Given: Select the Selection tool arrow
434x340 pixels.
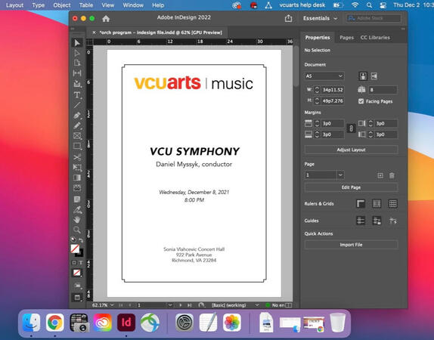Looking at the screenshot, I should (77, 43).
